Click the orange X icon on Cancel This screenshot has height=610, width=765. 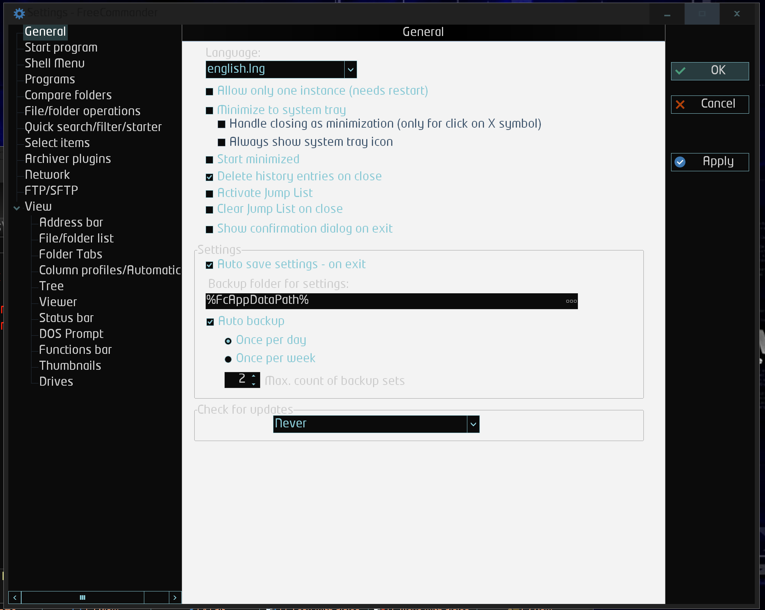(x=680, y=105)
